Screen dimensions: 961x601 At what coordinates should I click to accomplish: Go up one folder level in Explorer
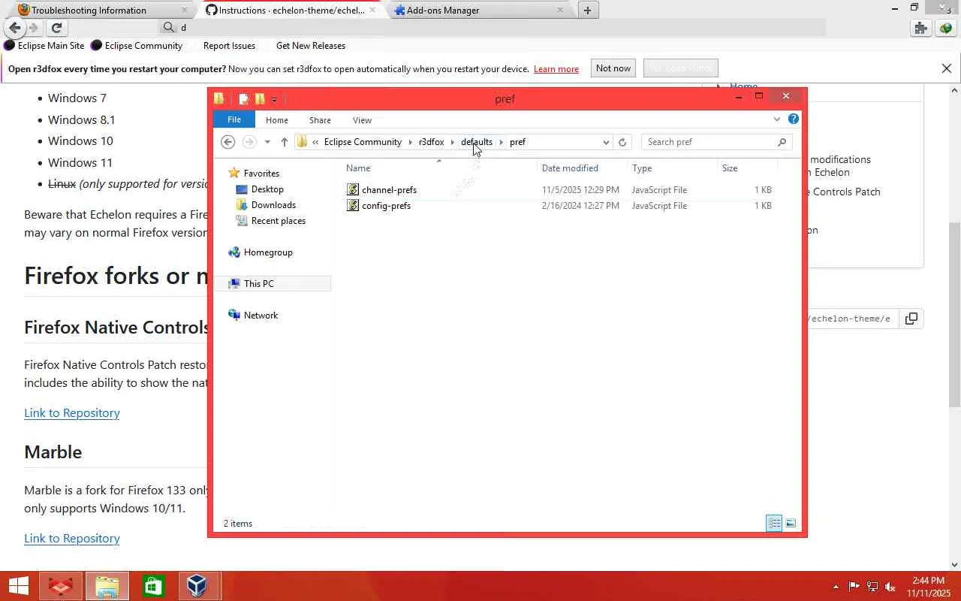[x=284, y=142]
